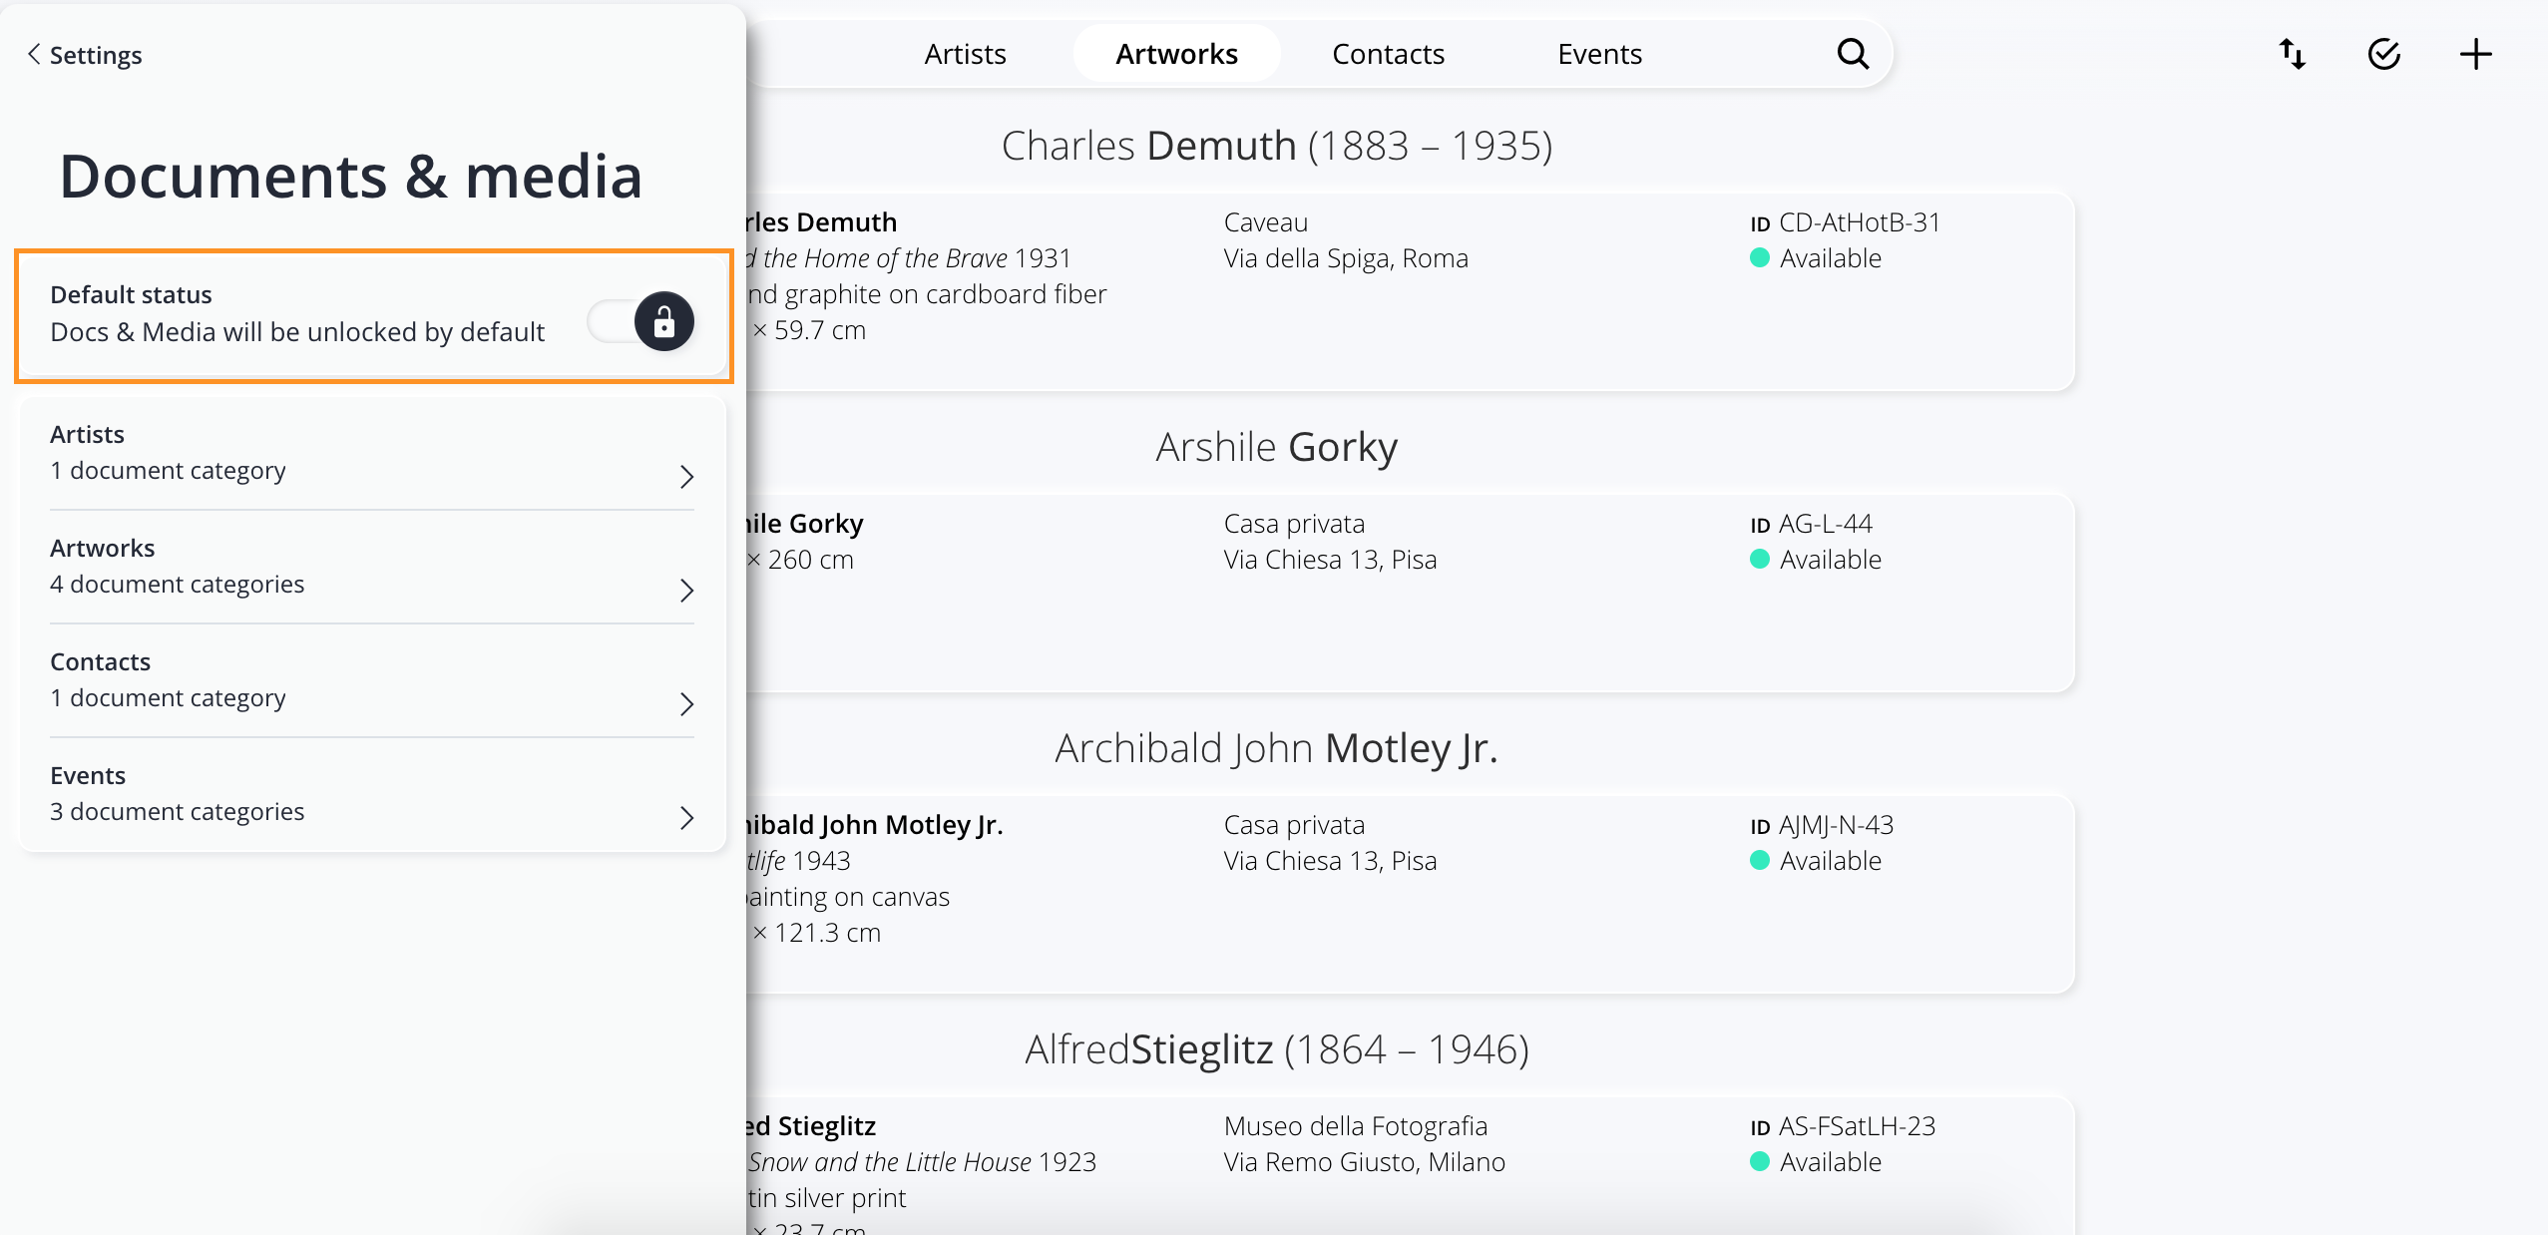Click Alfred Stieglitz section heading

point(1276,1049)
